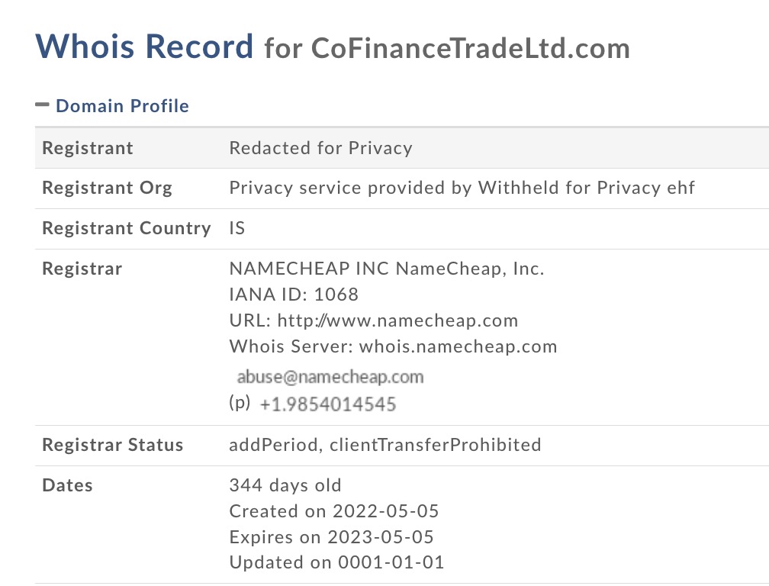Click the 344 days old text
Screen dimensions: 769x586
(x=285, y=485)
